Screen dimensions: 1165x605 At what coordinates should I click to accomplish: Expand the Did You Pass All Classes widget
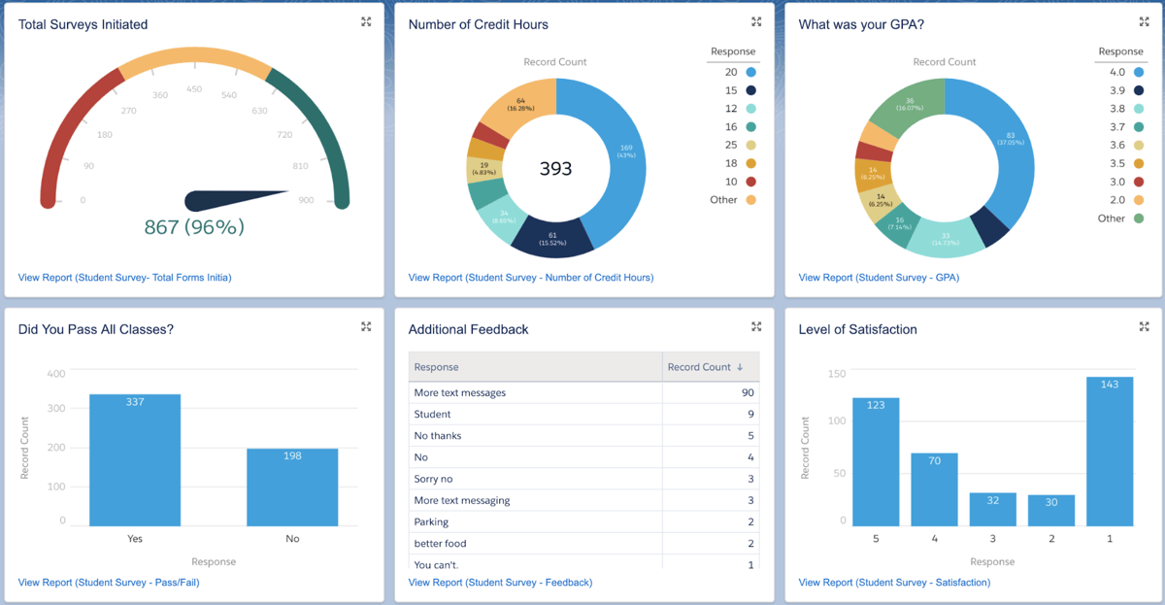click(366, 326)
